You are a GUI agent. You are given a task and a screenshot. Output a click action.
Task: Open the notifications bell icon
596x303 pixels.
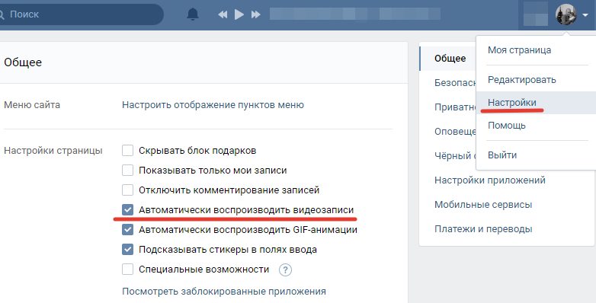coord(193,14)
